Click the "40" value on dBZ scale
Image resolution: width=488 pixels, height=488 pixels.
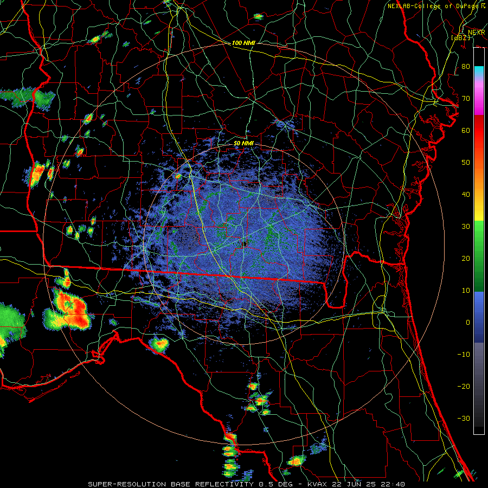point(466,195)
